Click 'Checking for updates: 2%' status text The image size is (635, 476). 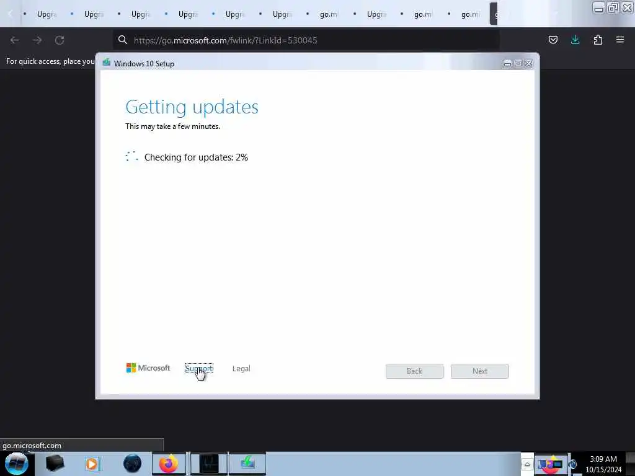[x=196, y=157]
